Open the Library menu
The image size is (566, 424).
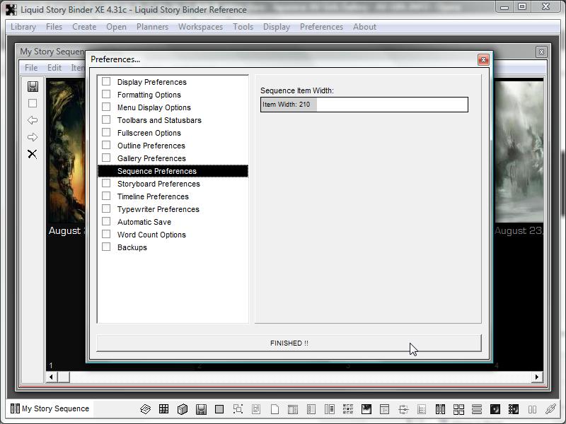click(23, 27)
